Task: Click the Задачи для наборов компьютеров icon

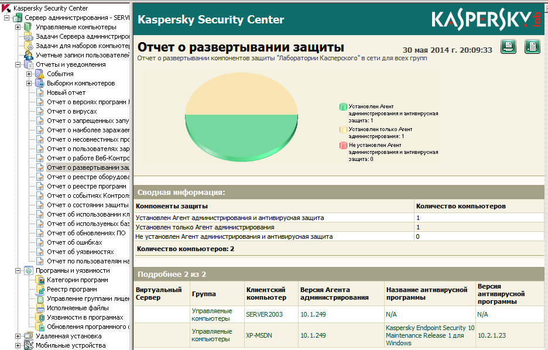Action: 28,46
